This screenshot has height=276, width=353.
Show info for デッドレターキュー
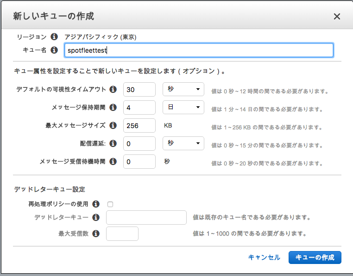[x=96, y=217]
